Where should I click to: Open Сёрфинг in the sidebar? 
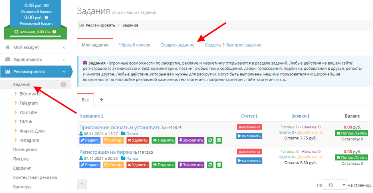tap(22, 168)
